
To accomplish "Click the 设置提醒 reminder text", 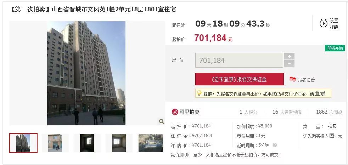I will click(334, 24).
